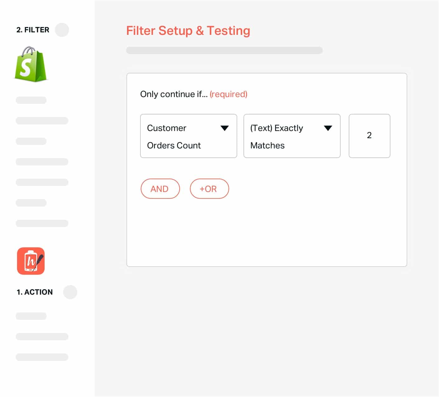The width and height of the screenshot is (439, 397).
Task: Click the red handwriting app icon
Action: pos(31,261)
